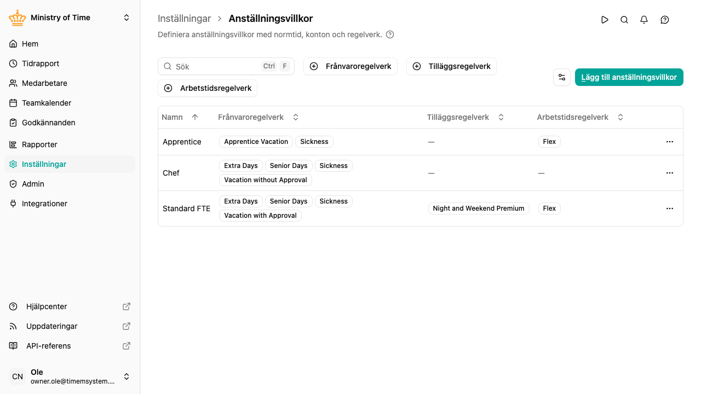Viewport: 701px width, 394px height.
Task: Open the Apprentice row
Action: coord(421,142)
